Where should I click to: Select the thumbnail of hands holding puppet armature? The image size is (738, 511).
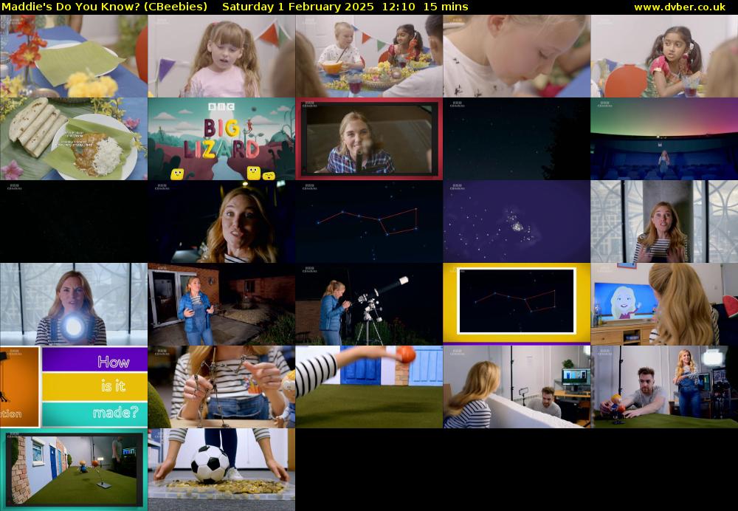[x=221, y=387]
